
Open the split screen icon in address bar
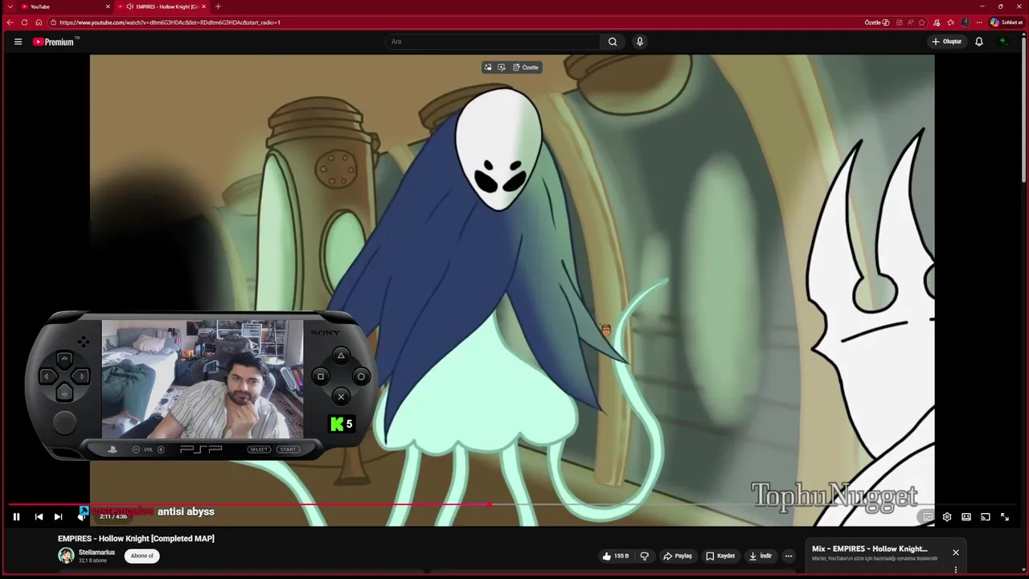900,23
